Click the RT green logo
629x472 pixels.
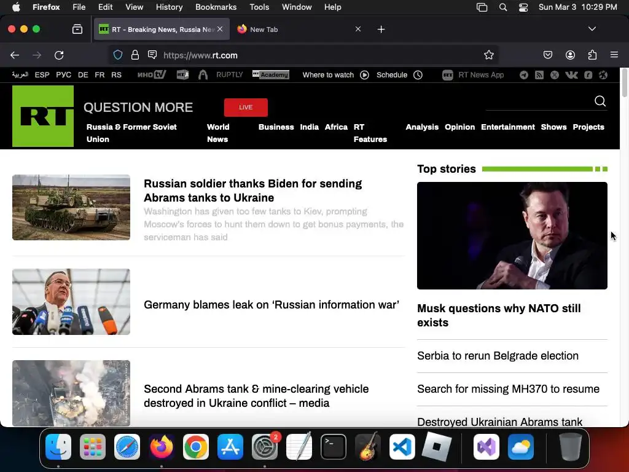43,116
